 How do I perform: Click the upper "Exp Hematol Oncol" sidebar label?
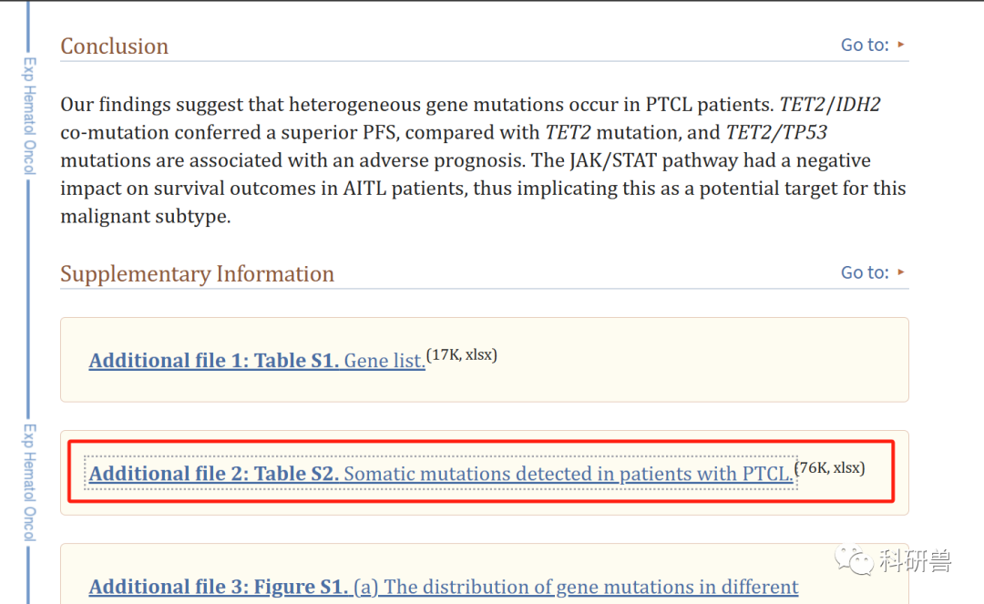click(x=29, y=115)
